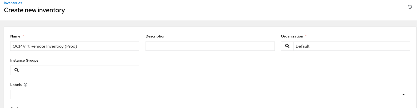This screenshot has width=417, height=108.
Task: Click the Organization field label
Action: pos(292,36)
